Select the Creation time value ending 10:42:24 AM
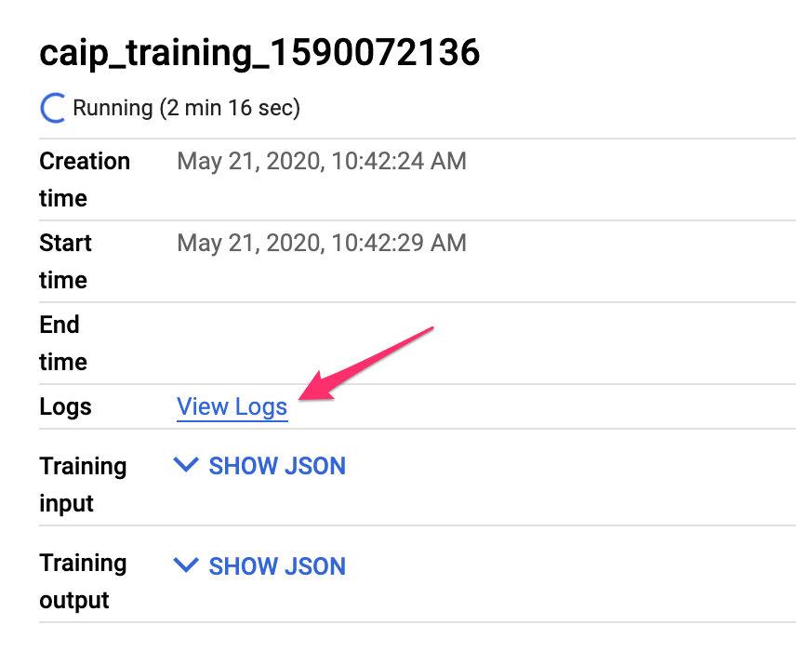796x651 pixels. tap(322, 162)
